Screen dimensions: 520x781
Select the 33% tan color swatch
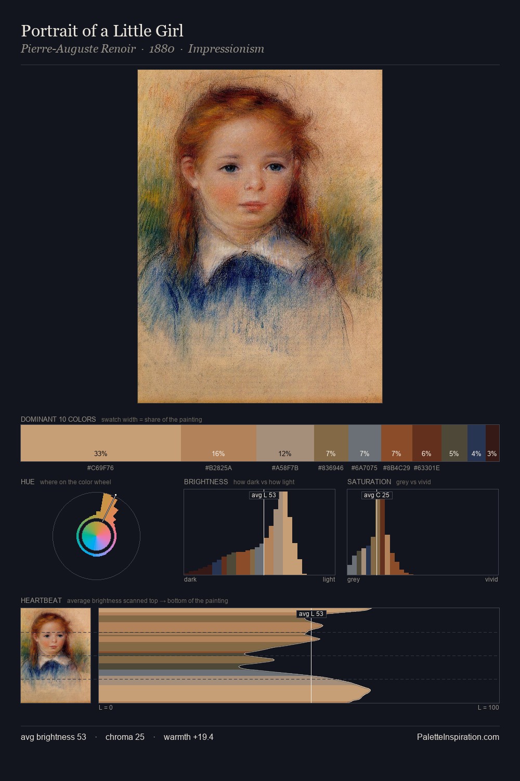click(x=101, y=443)
